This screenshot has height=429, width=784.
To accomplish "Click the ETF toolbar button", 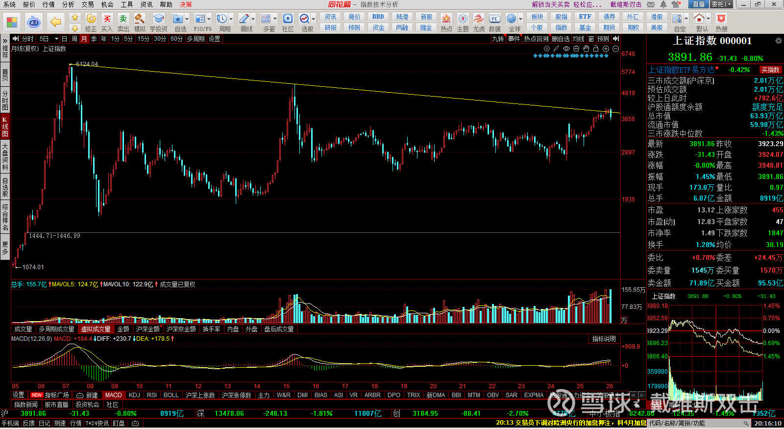I will [x=585, y=17].
